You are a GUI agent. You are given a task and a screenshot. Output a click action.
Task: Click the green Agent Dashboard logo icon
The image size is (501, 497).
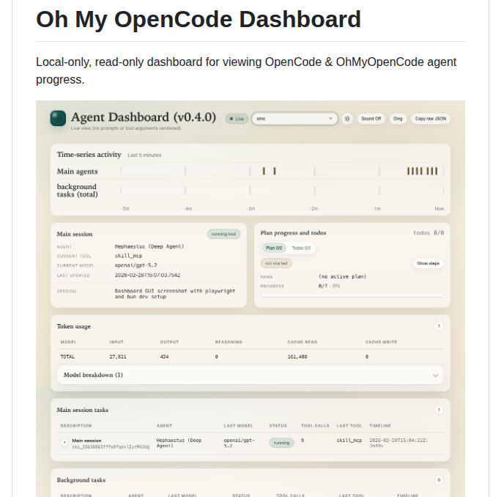coord(58,118)
